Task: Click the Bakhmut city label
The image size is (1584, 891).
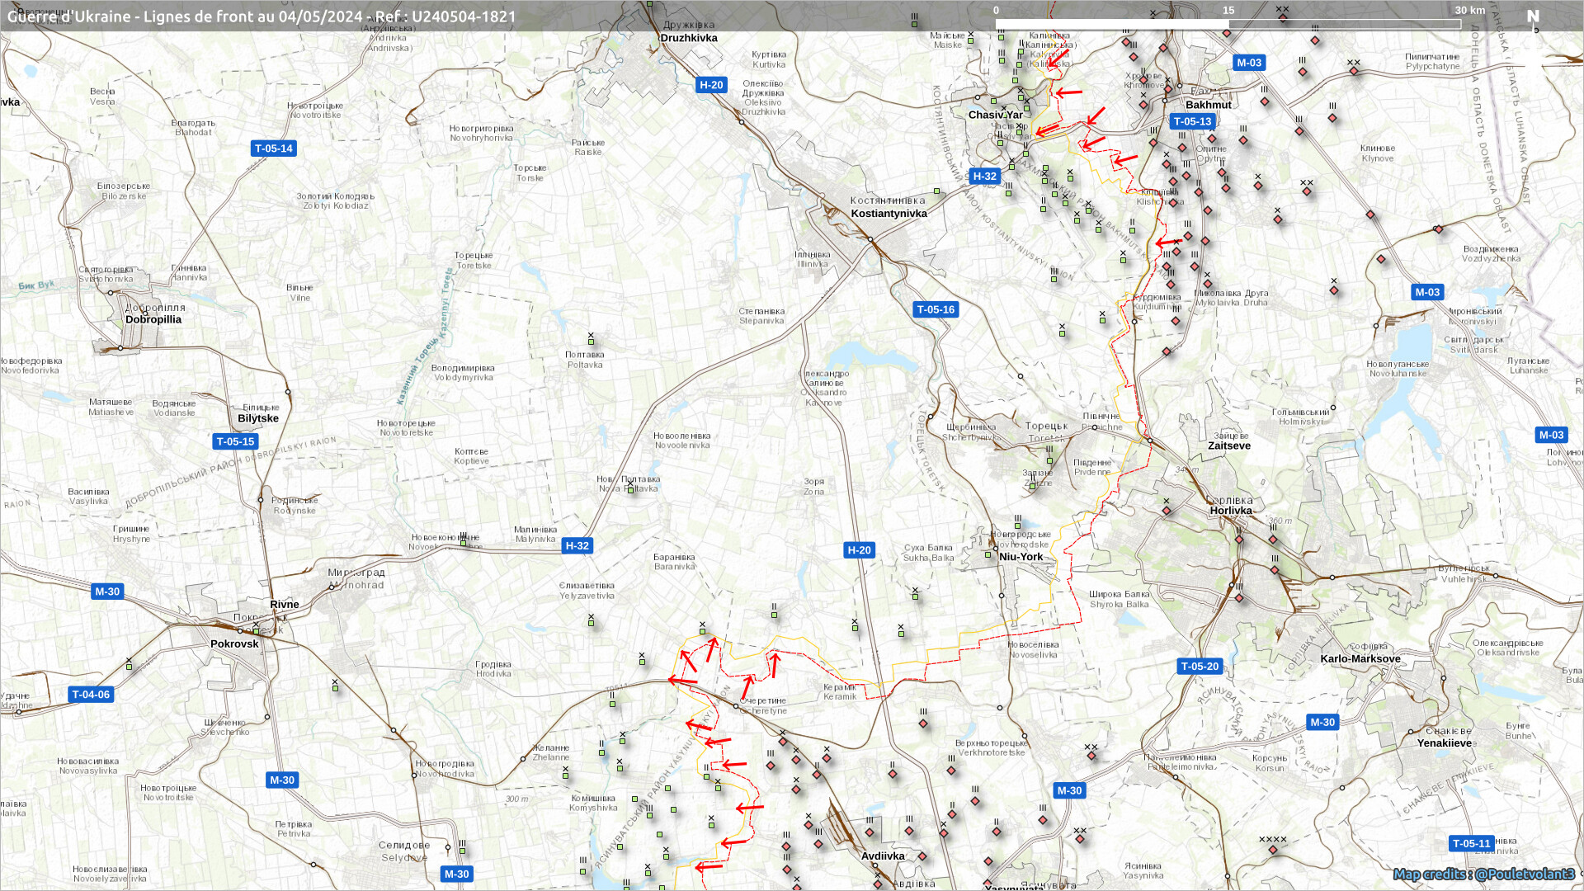Action: coord(1208,105)
